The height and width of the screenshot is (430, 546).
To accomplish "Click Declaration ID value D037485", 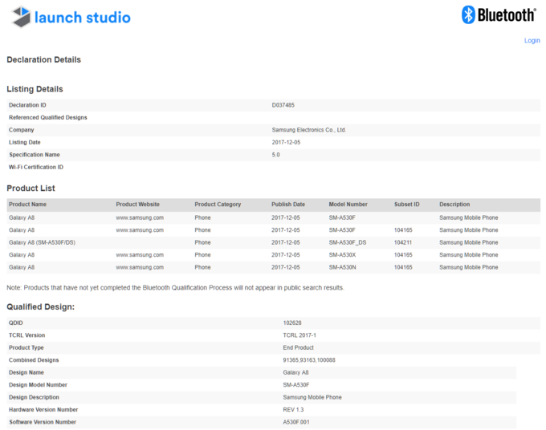I will click(x=283, y=105).
